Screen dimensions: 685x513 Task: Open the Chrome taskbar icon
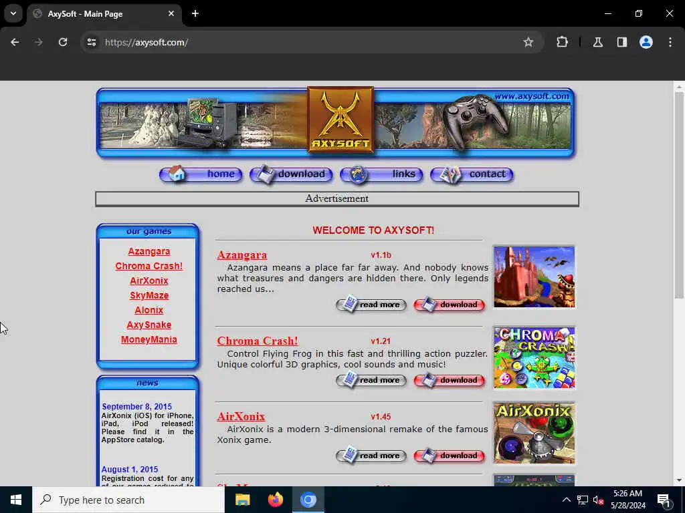(308, 500)
